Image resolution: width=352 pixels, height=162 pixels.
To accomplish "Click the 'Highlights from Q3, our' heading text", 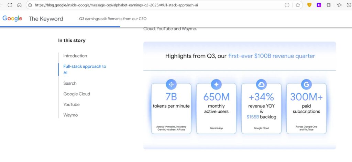I will coord(196,56).
